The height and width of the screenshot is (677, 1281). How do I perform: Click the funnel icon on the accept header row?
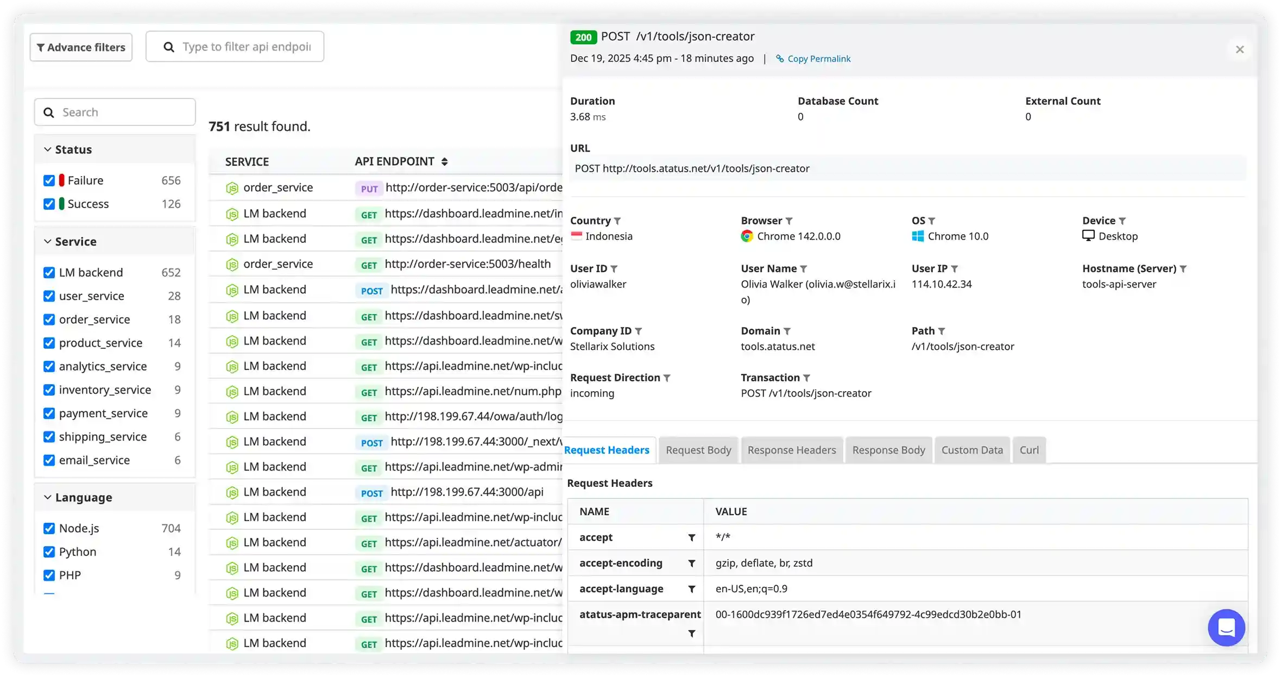point(691,538)
